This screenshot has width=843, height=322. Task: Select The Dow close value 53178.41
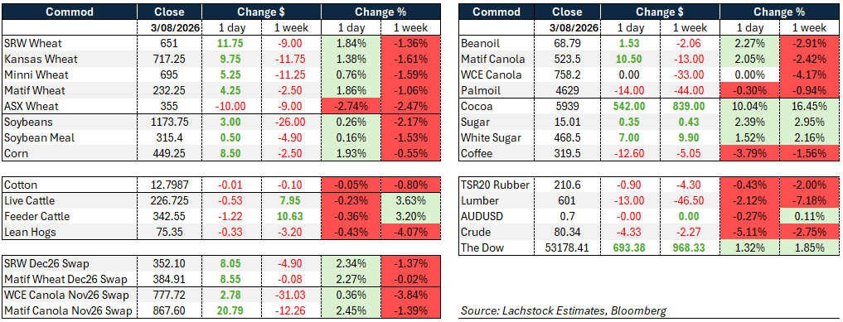(x=567, y=248)
